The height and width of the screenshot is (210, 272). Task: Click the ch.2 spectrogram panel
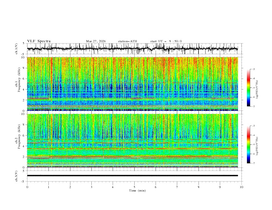click(132, 141)
